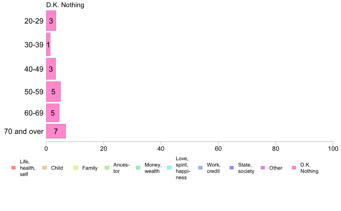Select the Other legend swatch

coord(263,168)
